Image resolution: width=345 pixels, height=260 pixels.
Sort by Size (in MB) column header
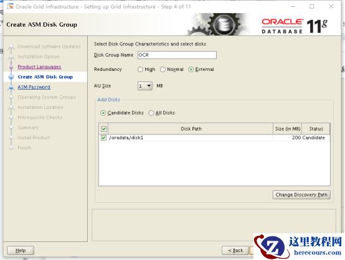point(287,129)
